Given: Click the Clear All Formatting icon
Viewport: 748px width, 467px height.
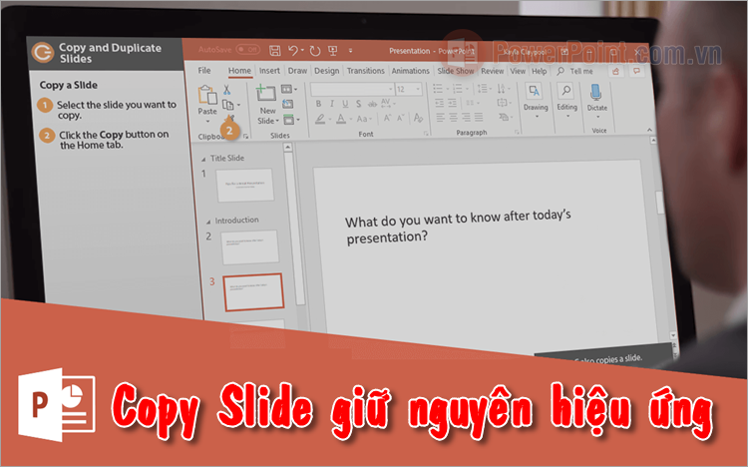Looking at the screenshot, I should click(418, 118).
